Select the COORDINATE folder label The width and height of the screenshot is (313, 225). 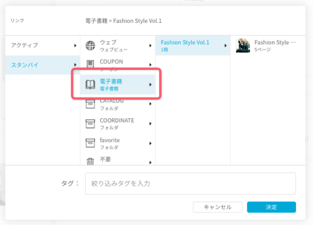[117, 121]
